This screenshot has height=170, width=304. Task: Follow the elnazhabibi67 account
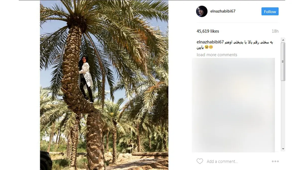(x=270, y=12)
